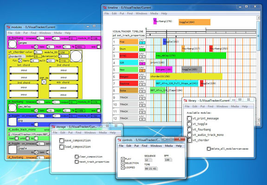Click the TIME display 00:21:61
Viewport: 267px width, 185px height.
coord(151,169)
